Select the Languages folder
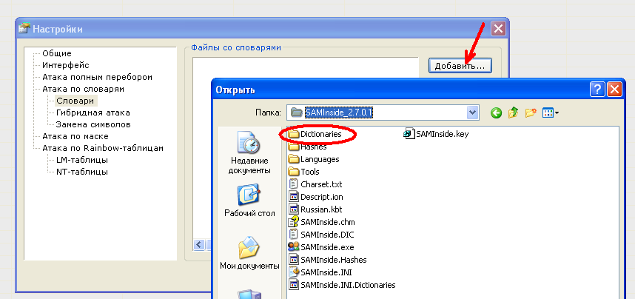635x299 pixels. point(314,159)
